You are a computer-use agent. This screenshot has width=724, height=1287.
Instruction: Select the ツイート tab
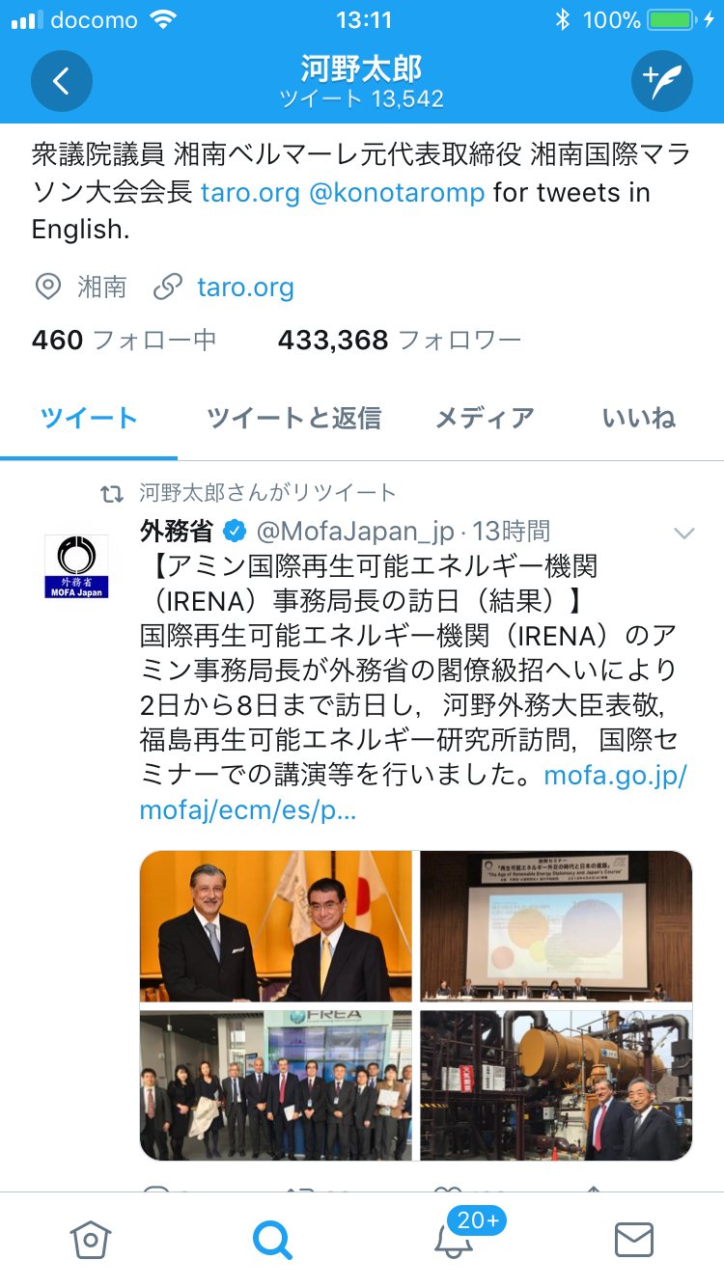coord(89,418)
